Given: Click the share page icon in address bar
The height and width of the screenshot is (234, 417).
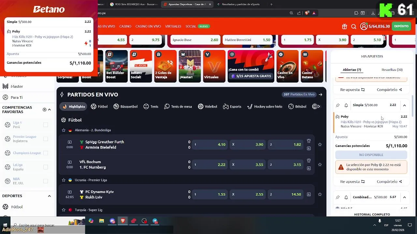Looking at the screenshot, I should [299, 13].
